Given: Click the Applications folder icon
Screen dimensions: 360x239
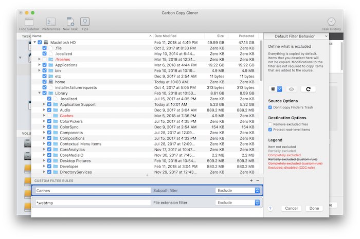Looking at the screenshot, I should pos(51,65).
